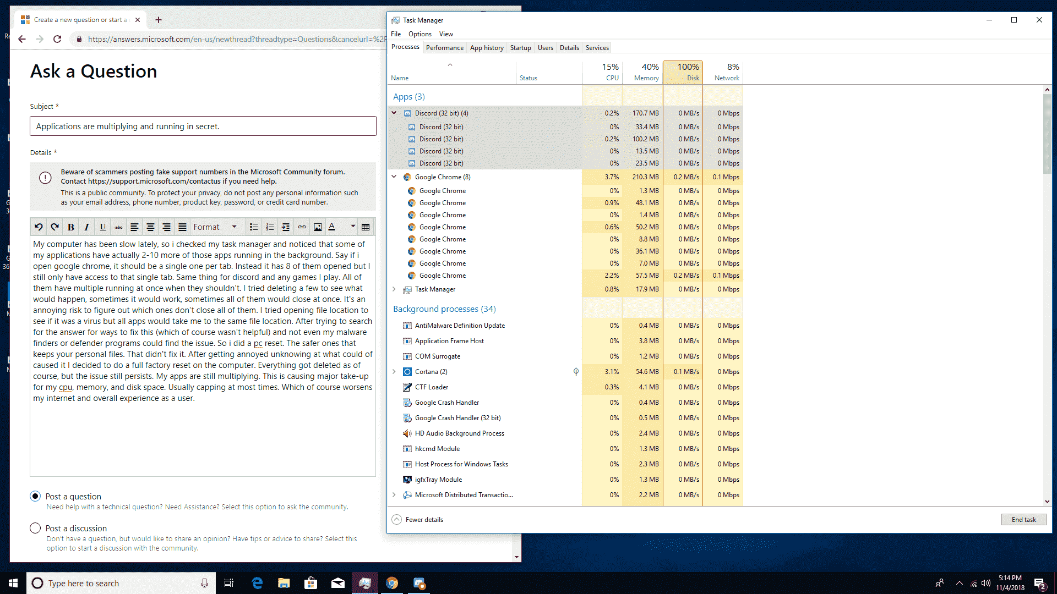Screen dimensions: 1057x594
Task: Align the text to the right
Action: pos(166,227)
